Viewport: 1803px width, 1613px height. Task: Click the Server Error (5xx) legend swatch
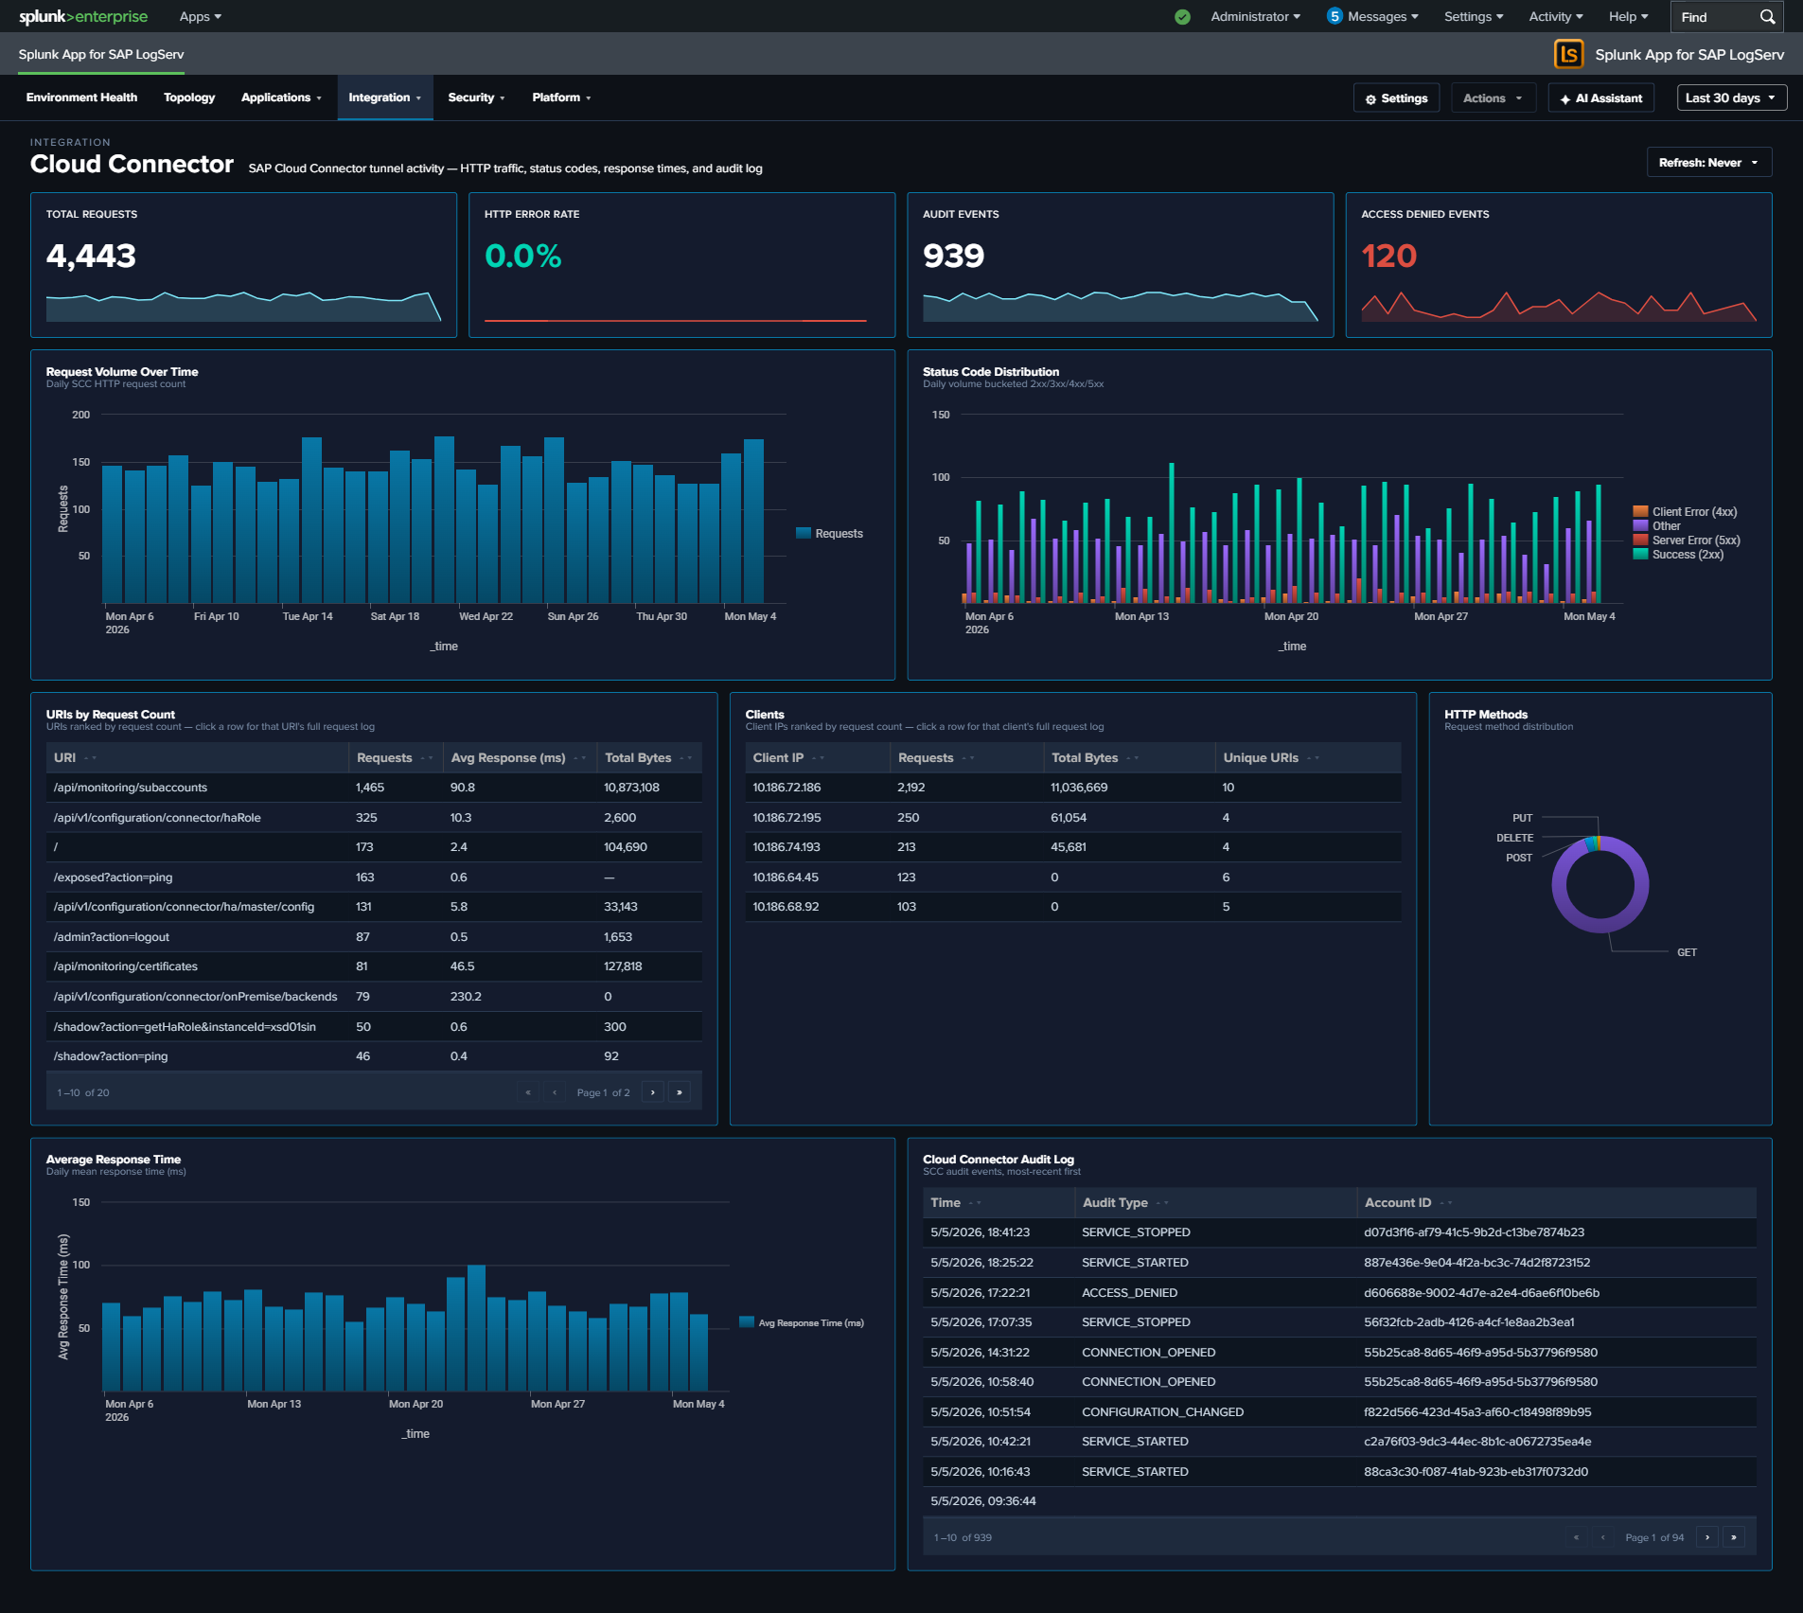pyautogui.click(x=1640, y=541)
